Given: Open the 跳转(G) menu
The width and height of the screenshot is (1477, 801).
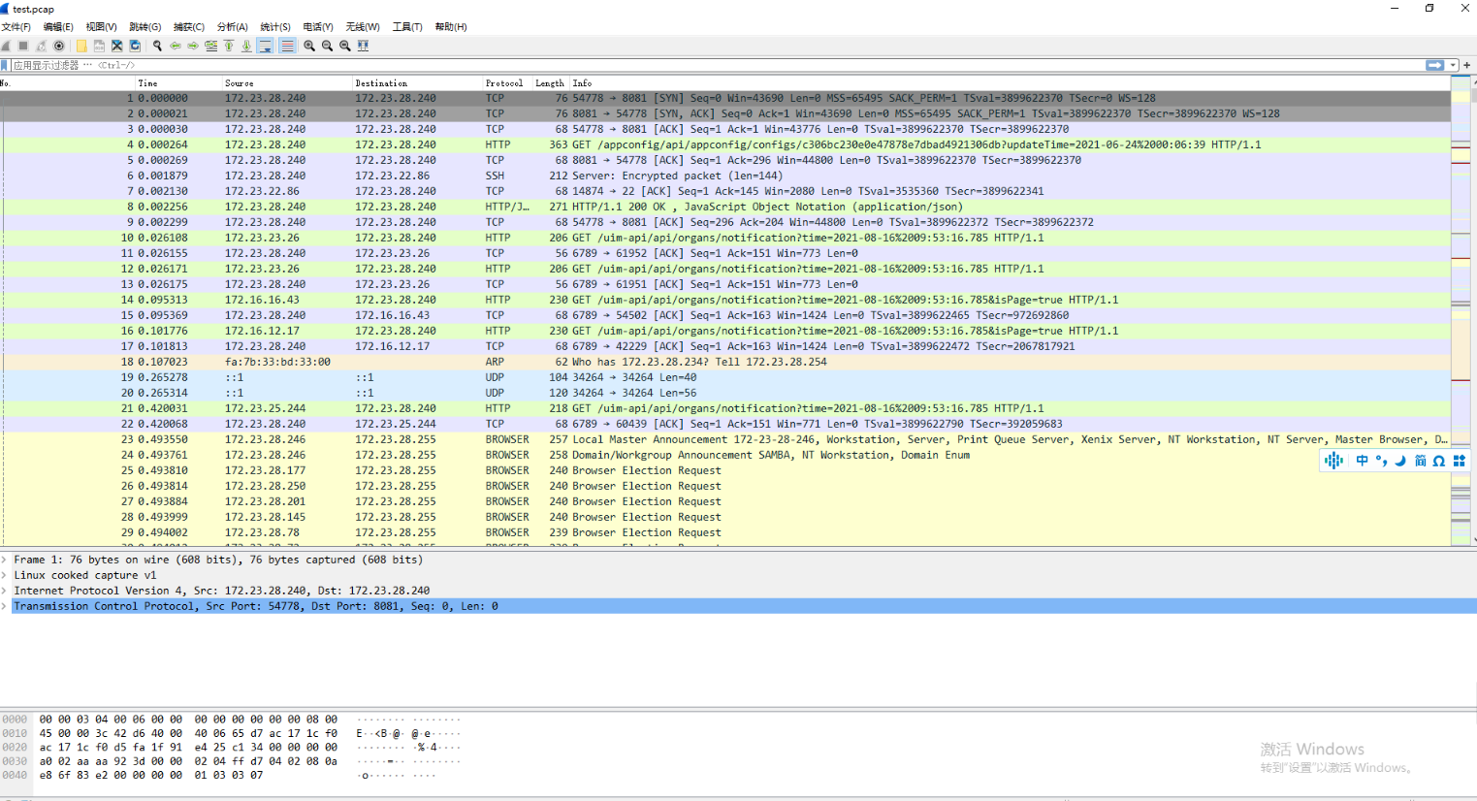Looking at the screenshot, I should tap(144, 27).
